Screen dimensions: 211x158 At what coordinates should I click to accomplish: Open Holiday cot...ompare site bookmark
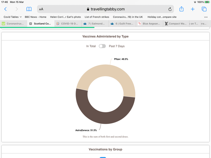click(162, 17)
